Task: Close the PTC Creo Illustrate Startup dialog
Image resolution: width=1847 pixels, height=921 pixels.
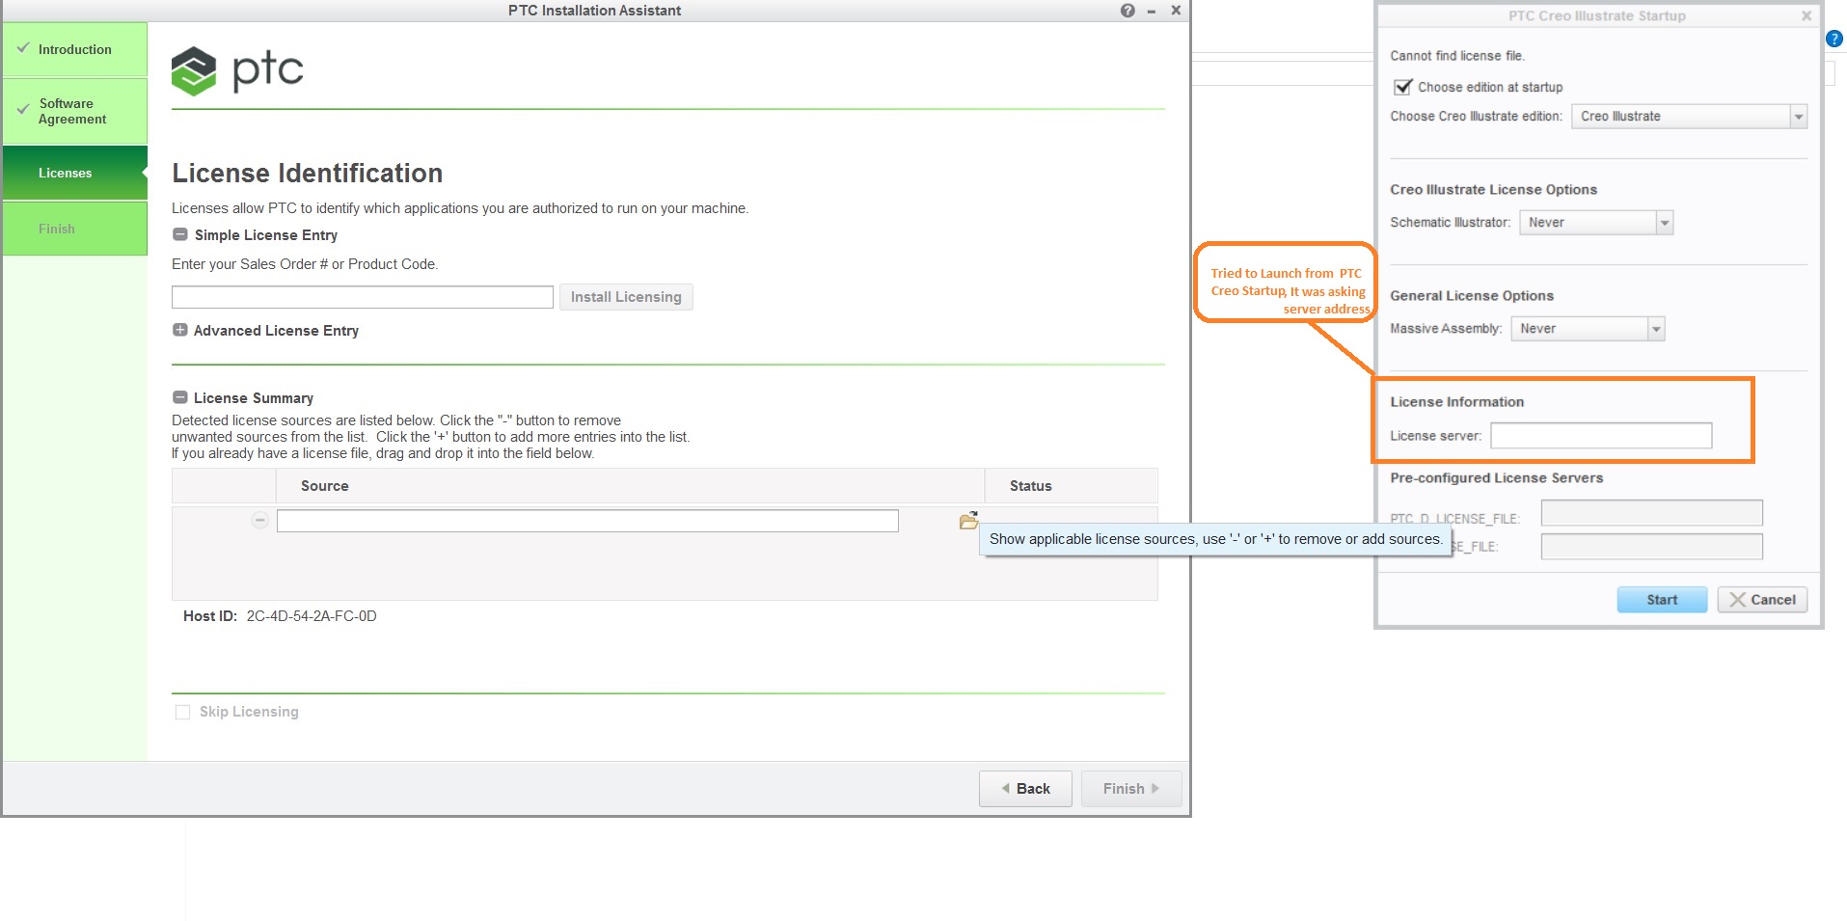Action: (x=1806, y=15)
